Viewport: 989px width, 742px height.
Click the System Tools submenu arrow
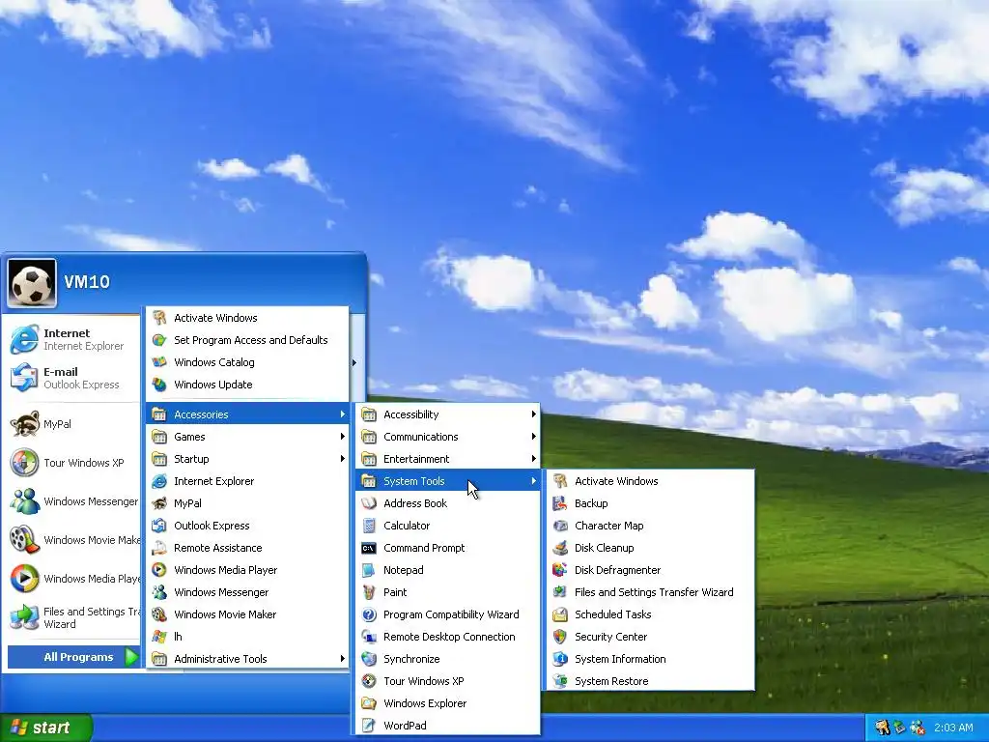(x=533, y=481)
